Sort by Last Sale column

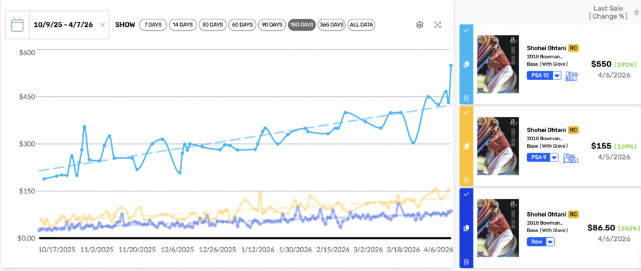pos(636,12)
